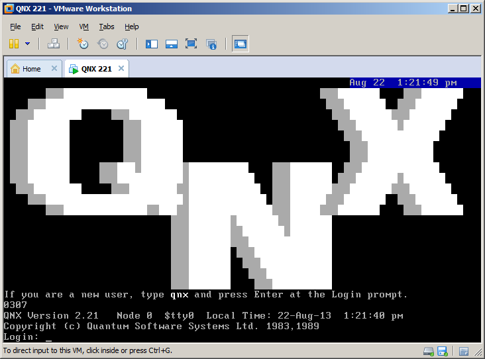Open the power options dropdown arrow
Image resolution: width=485 pixels, height=359 pixels.
point(28,44)
